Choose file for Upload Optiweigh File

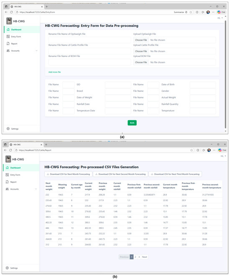pos(141,40)
